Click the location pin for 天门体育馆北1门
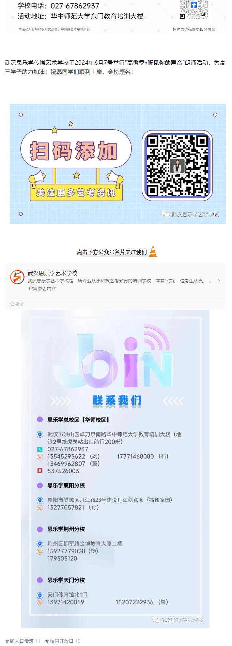This screenshot has height=646, width=232. point(40,595)
